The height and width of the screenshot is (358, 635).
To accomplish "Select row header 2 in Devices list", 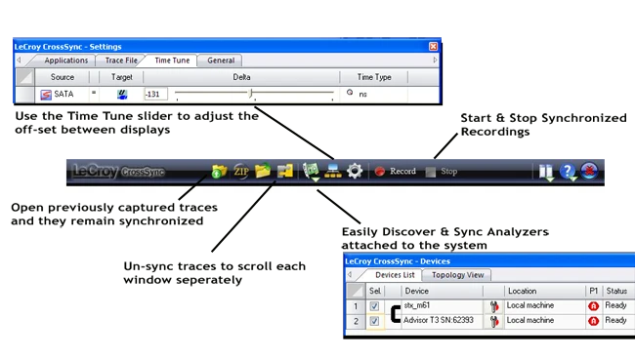I will [356, 321].
